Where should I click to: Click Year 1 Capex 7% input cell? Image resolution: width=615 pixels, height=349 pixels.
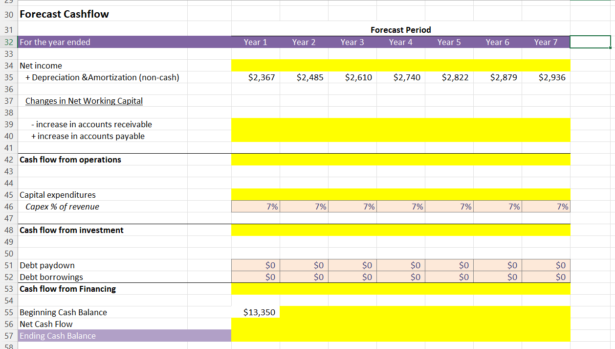click(x=255, y=207)
